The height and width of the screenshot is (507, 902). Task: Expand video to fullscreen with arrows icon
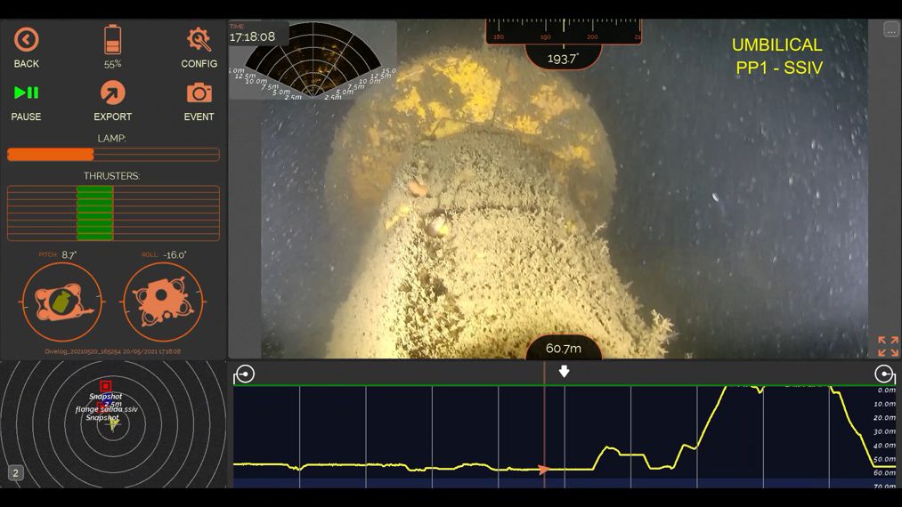tap(887, 346)
